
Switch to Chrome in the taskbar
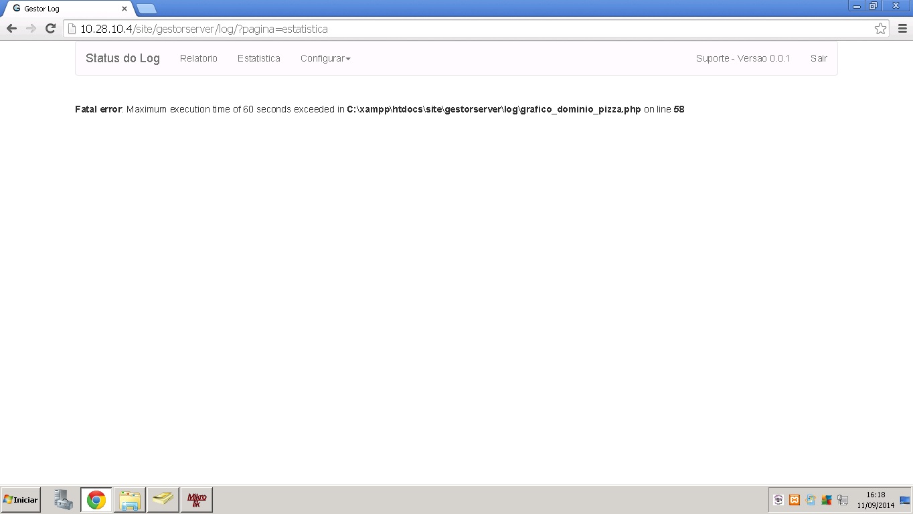96,500
